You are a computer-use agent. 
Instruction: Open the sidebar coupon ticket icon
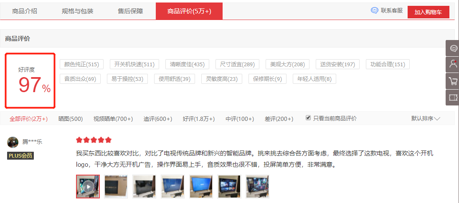pos(453,97)
